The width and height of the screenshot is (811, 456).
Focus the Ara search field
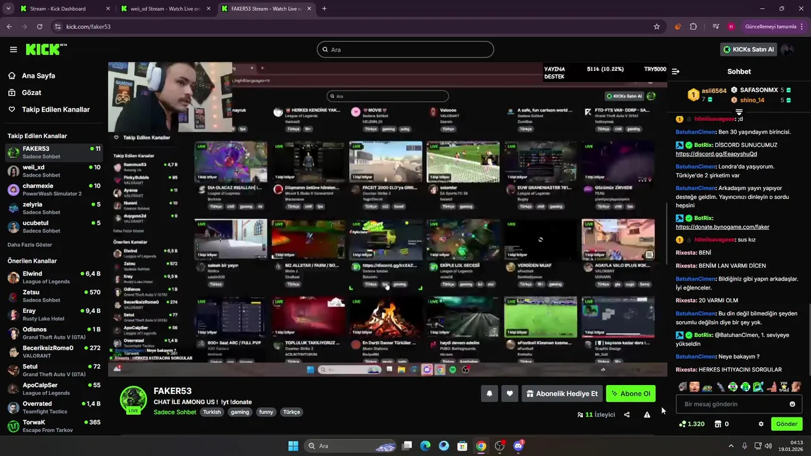click(x=405, y=49)
